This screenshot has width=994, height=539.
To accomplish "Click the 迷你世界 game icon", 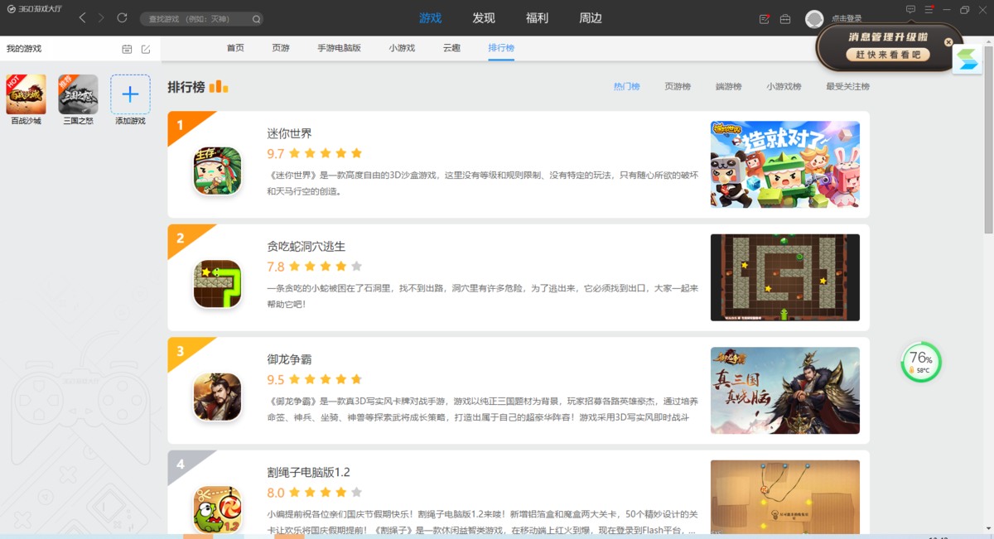I will coord(218,171).
